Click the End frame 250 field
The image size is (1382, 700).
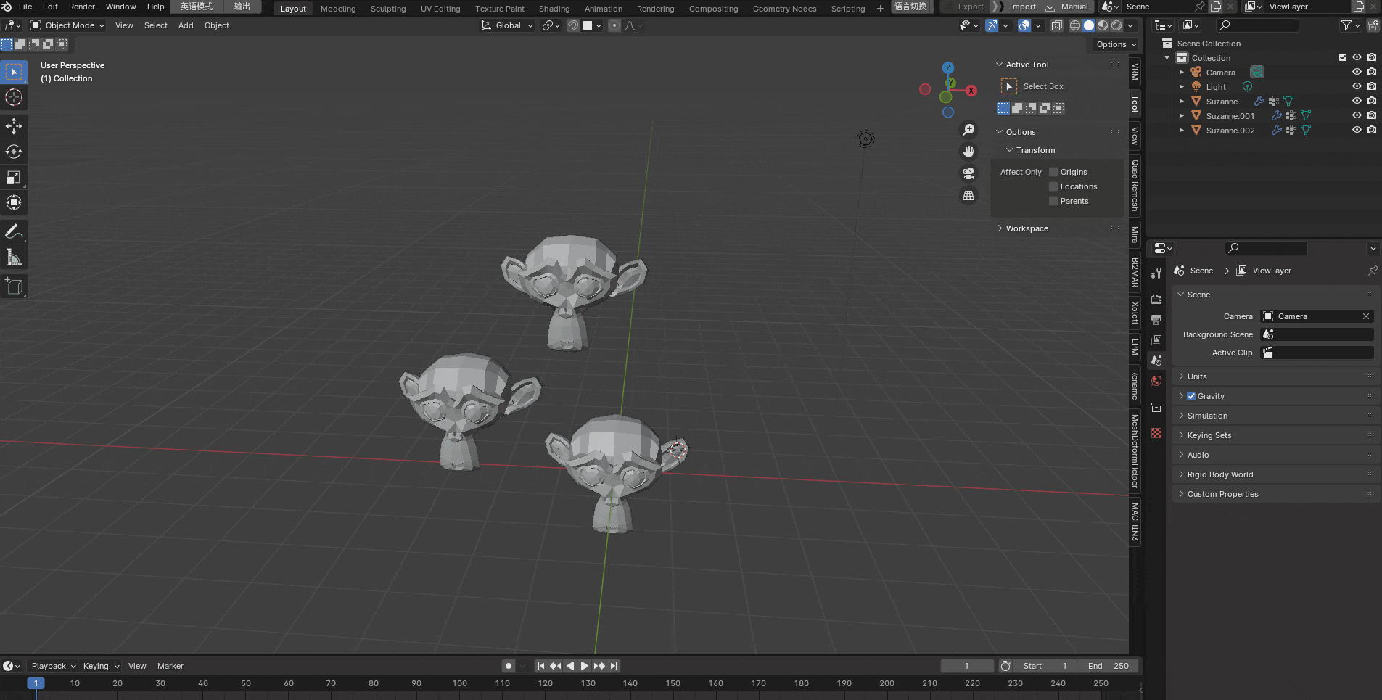point(1107,666)
